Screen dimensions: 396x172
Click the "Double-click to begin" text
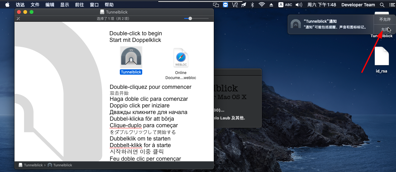click(136, 33)
